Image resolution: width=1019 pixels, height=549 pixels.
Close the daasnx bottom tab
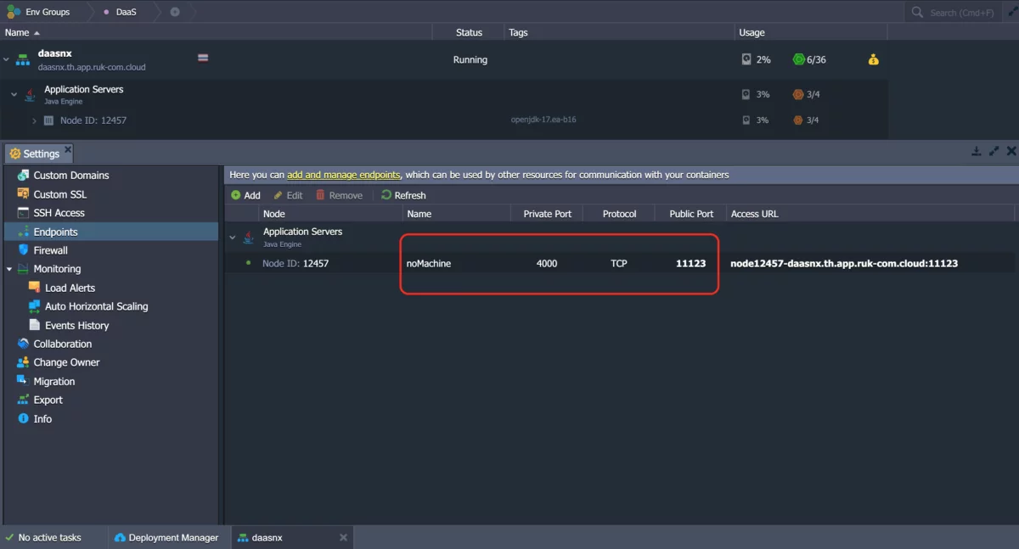[343, 537]
